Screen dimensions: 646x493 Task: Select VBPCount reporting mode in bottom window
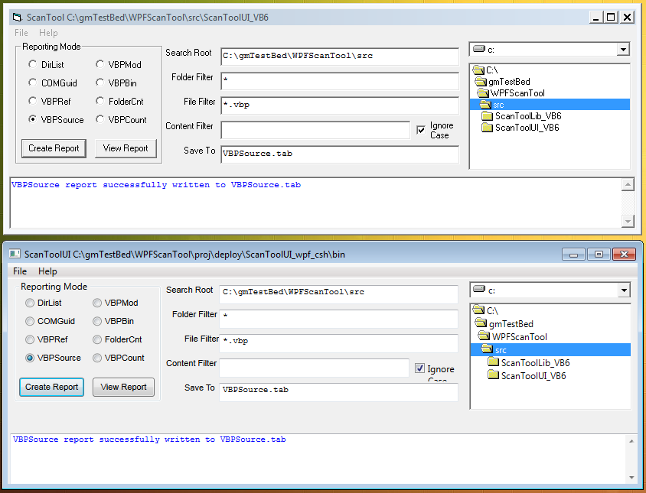click(97, 358)
